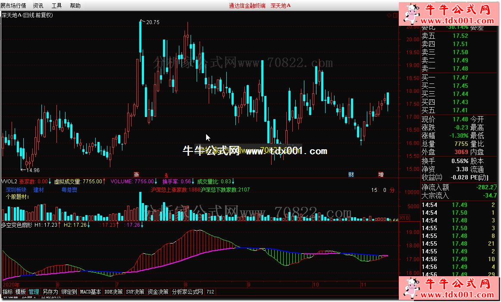Click the 20.75 high price label
The image size is (501, 302).
(x=152, y=22)
